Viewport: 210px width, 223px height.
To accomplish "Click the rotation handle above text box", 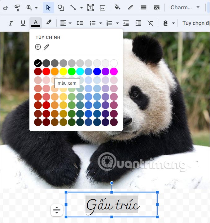I will (x=112, y=183).
